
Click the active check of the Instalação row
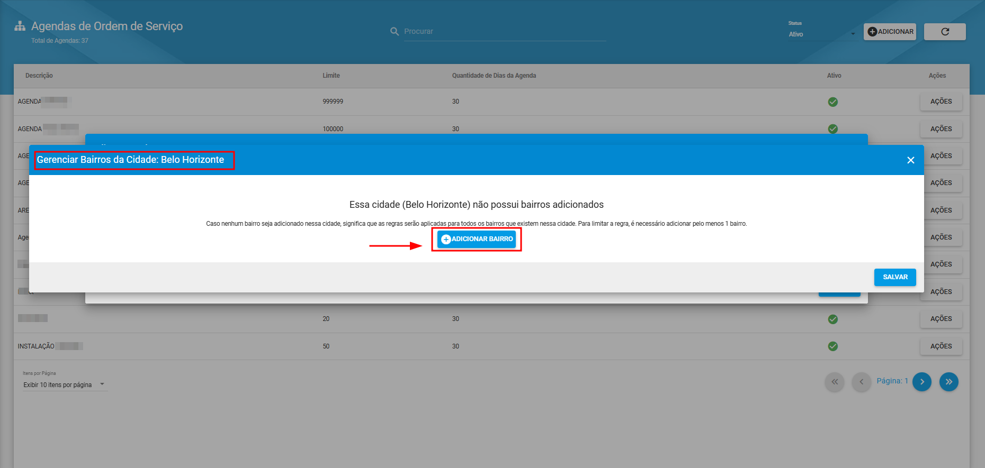833,346
